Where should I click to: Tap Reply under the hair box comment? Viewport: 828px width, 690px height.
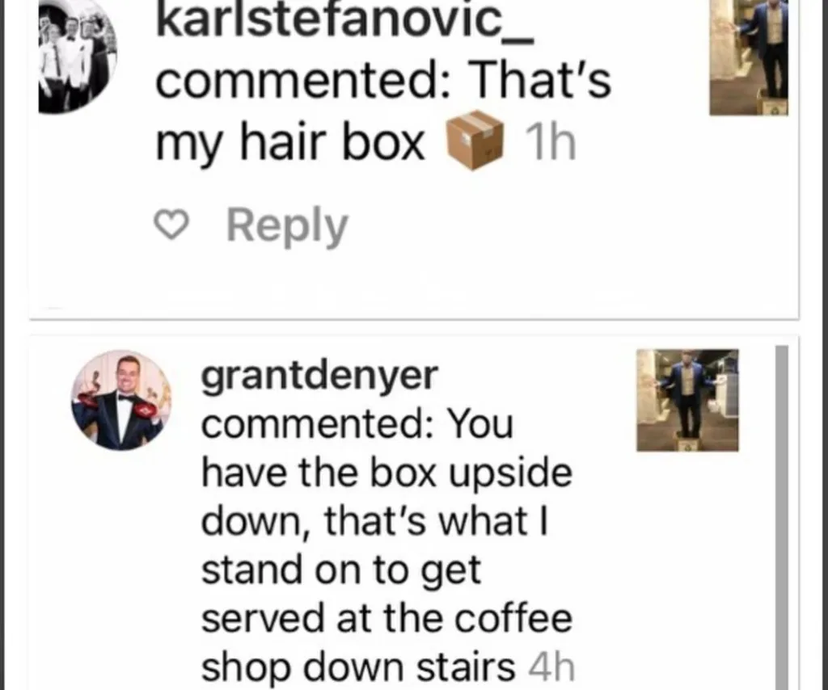coord(287,226)
